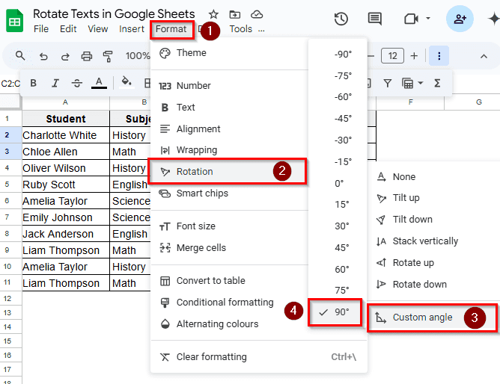Choose Stack vertically rotation

pos(424,241)
